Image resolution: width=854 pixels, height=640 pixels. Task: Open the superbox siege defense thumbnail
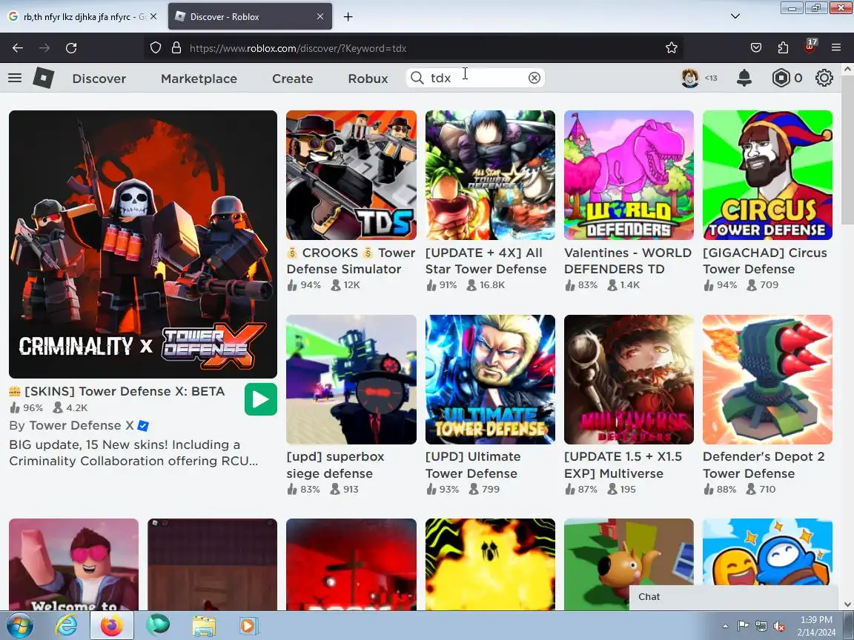351,379
